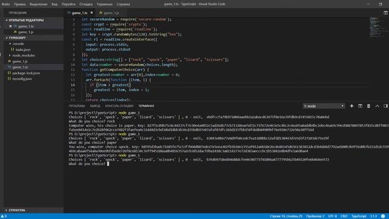Switch to the game_1.ts editor tab
Image resolution: width=389 pixels, height=219 pixels.
80,13
